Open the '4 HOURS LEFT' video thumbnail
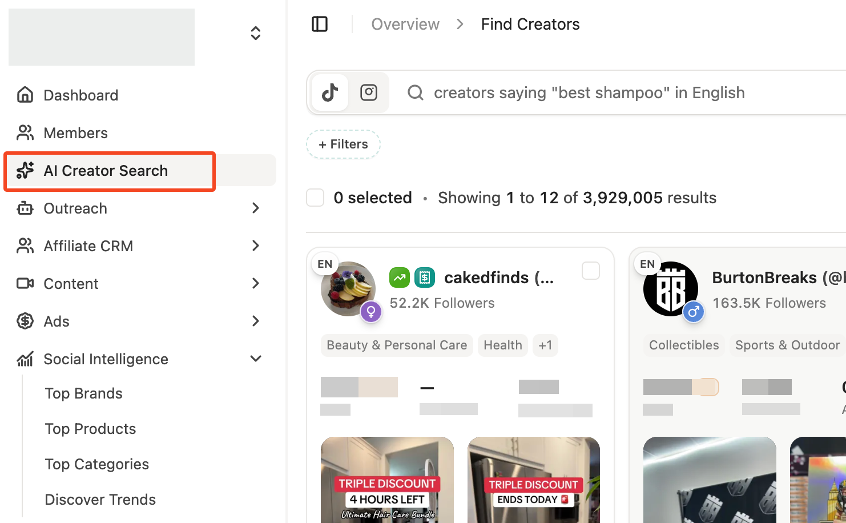The image size is (846, 523). 387,480
